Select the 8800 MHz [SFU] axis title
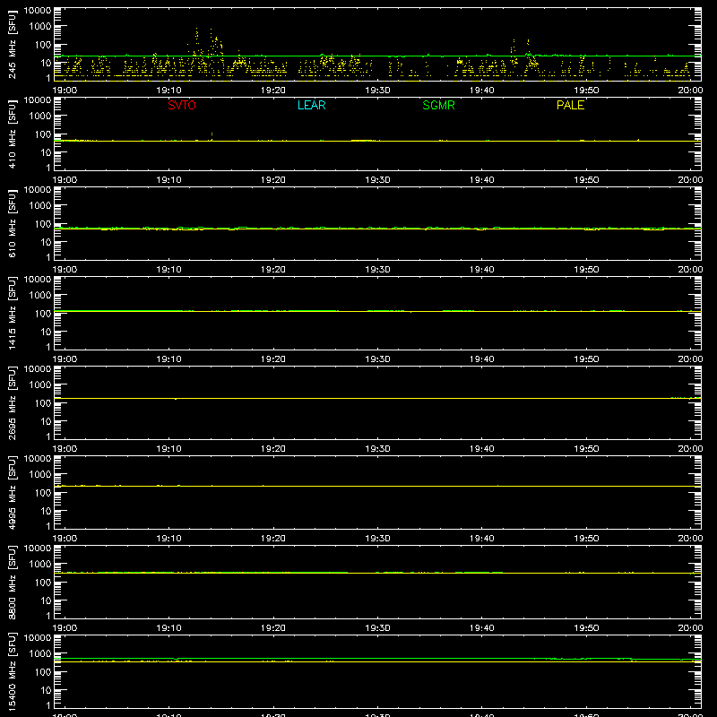This screenshot has width=717, height=717. tap(13, 582)
